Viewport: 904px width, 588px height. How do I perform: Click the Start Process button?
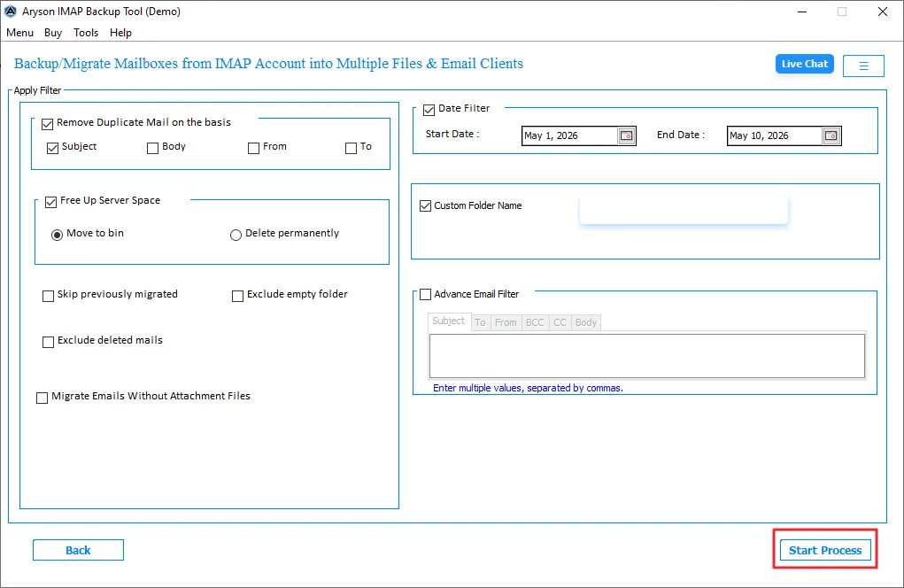point(825,550)
